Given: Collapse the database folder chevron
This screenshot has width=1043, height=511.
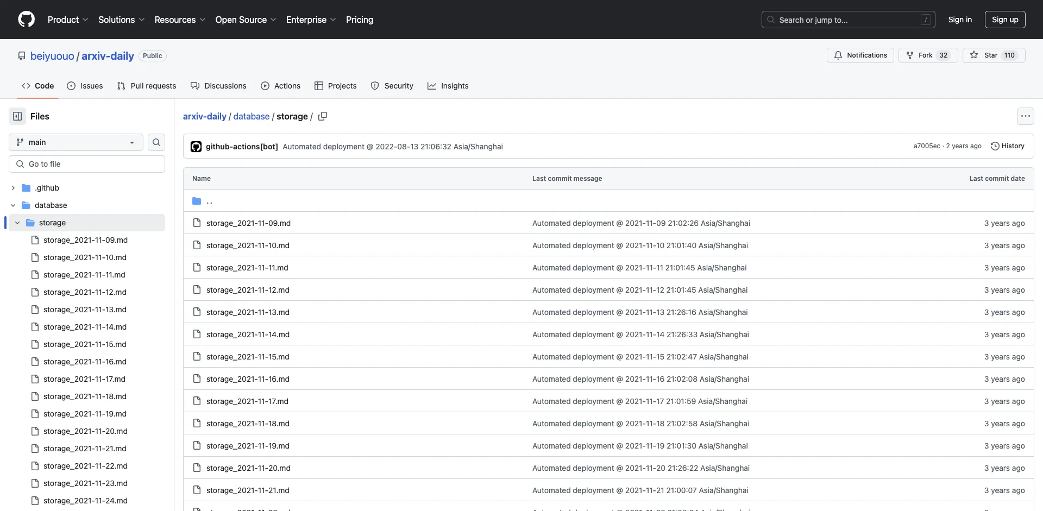Looking at the screenshot, I should tap(13, 205).
